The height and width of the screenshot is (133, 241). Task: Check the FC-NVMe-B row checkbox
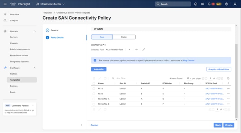click(x=94, y=104)
